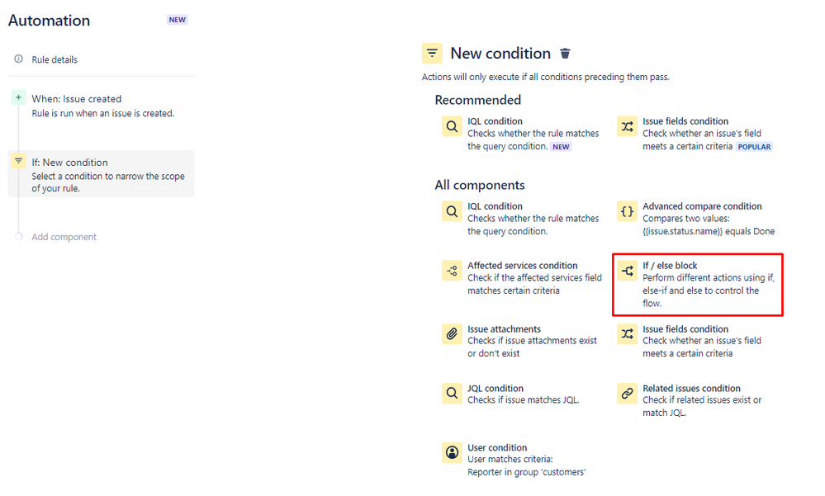This screenshot has width=825, height=496.
Task: Select the Add component link
Action: point(64,237)
